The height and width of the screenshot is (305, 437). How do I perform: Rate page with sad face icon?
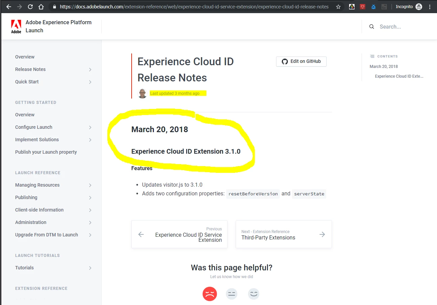210,294
